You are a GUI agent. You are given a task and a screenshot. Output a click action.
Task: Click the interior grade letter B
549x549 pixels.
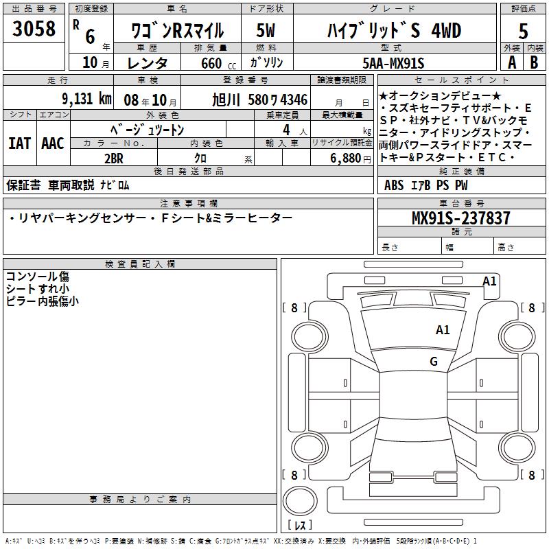[x=535, y=62]
